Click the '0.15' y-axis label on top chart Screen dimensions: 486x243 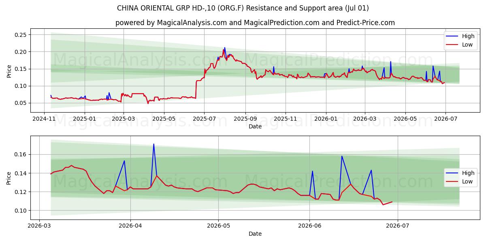coord(21,69)
